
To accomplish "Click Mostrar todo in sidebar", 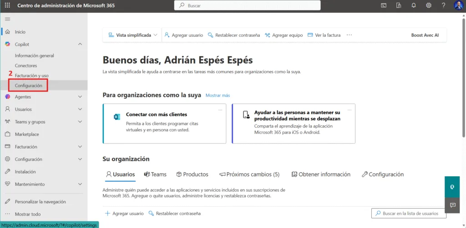I will click(x=28, y=214).
